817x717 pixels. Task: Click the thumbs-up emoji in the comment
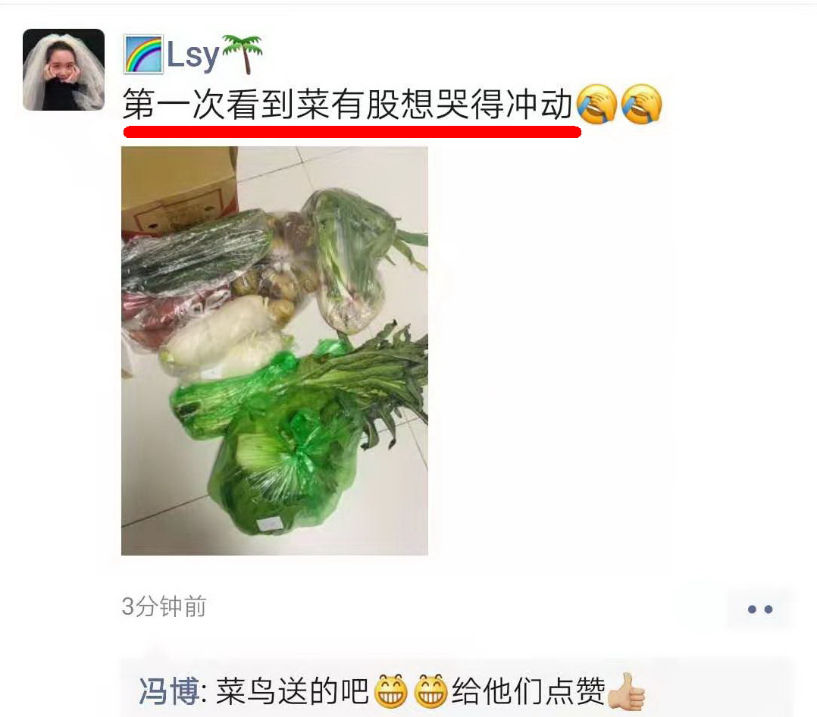pos(627,691)
